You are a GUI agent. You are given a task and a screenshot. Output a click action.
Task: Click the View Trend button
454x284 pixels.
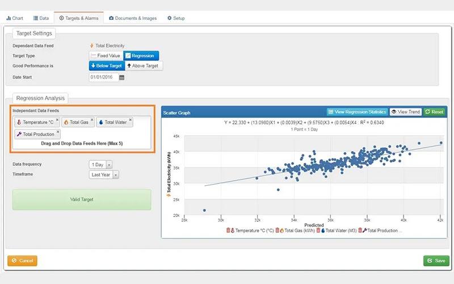coord(406,112)
